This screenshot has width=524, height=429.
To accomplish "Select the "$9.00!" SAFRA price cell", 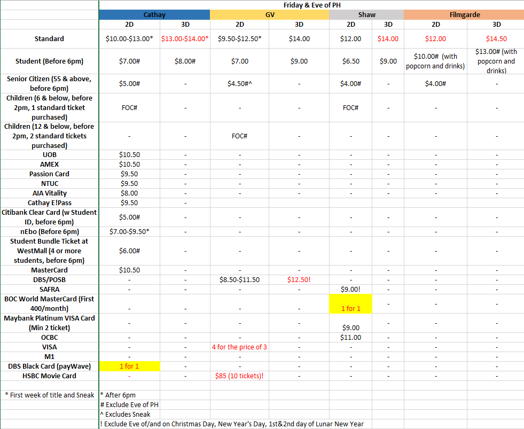I will tap(350, 290).
